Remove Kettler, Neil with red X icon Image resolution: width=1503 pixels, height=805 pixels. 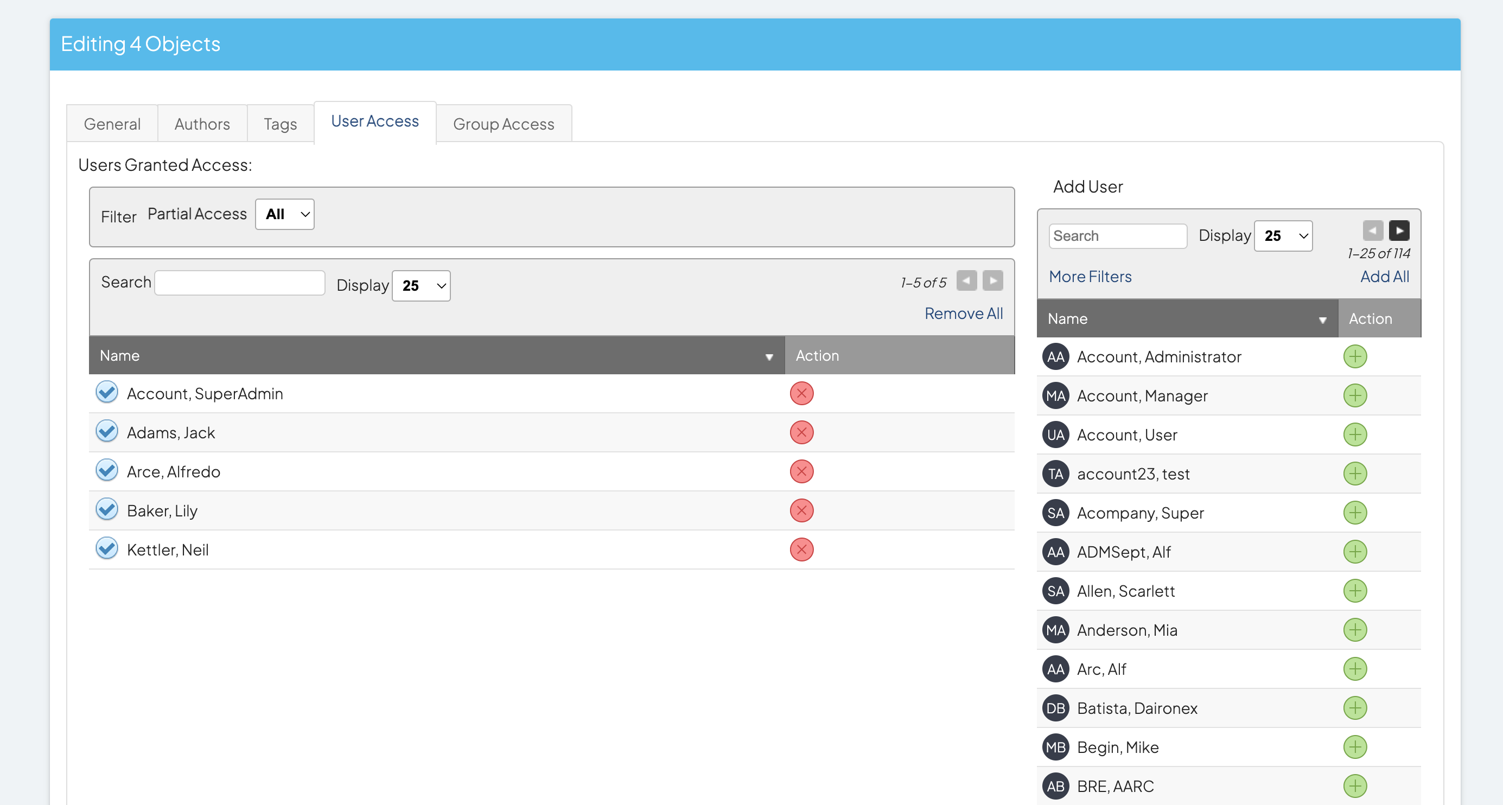pos(801,550)
